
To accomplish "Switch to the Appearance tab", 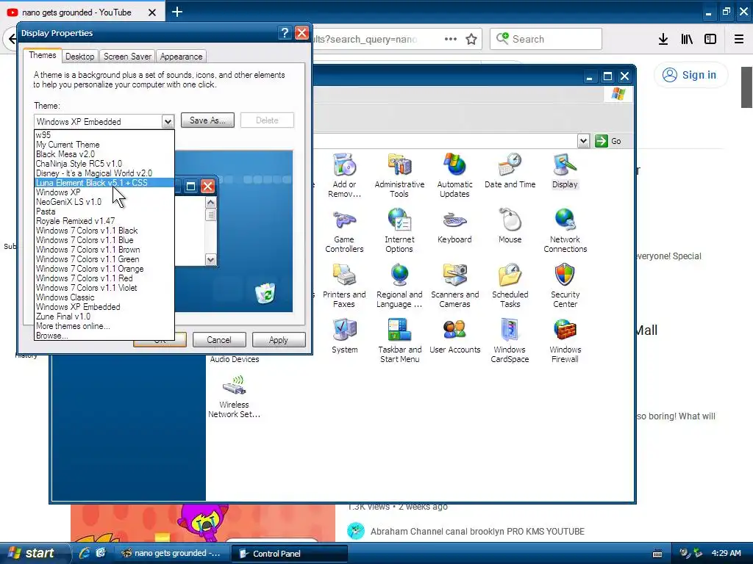I will pos(181,57).
